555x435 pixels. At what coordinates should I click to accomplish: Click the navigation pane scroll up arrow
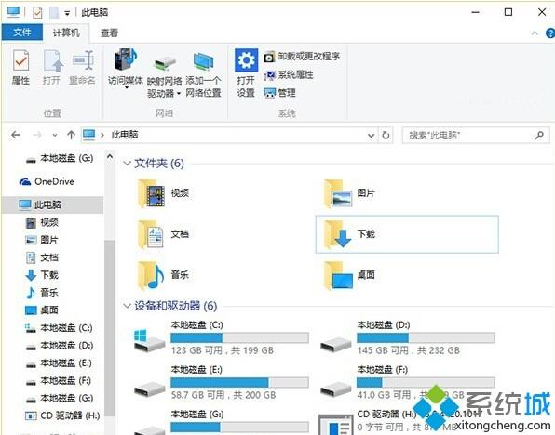(110, 156)
